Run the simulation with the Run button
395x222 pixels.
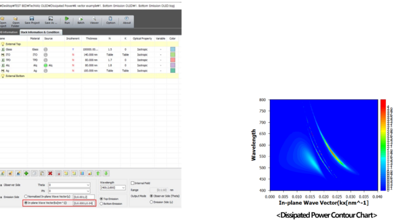pos(67,20)
